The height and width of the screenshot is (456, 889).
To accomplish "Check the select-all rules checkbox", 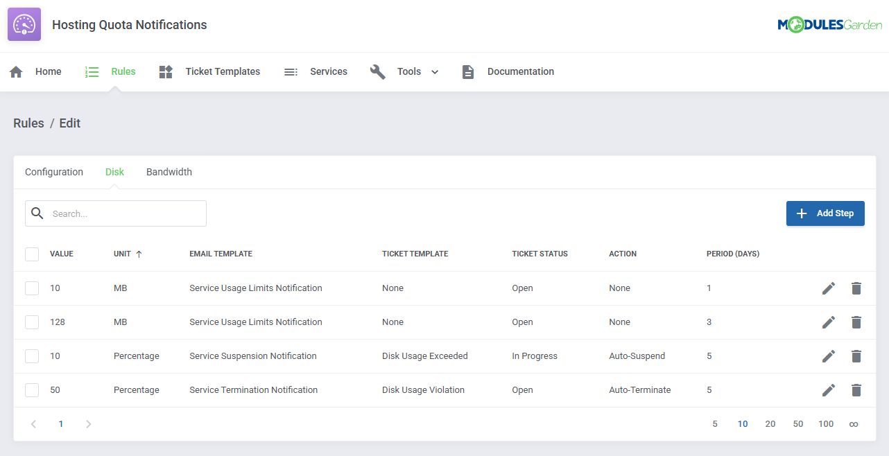I will click(x=31, y=254).
